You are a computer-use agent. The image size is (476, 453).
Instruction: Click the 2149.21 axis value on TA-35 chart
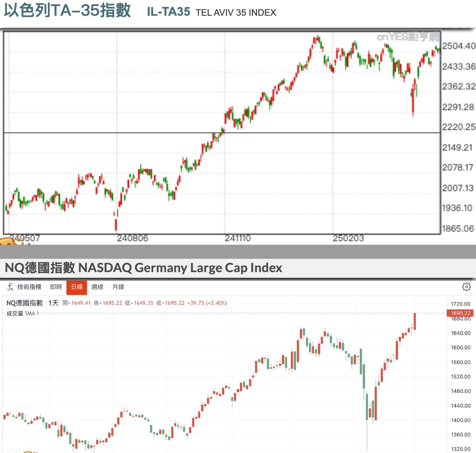pyautogui.click(x=457, y=148)
